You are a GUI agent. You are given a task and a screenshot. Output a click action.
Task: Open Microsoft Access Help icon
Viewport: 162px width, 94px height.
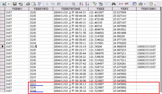[x=151, y=4]
